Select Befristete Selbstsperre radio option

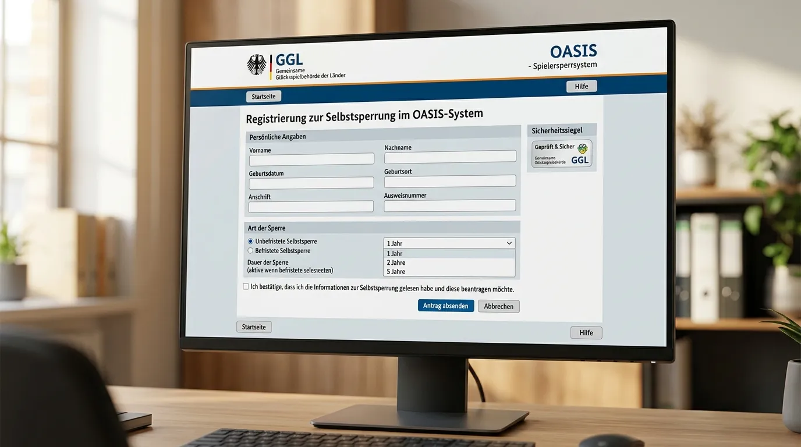click(250, 251)
